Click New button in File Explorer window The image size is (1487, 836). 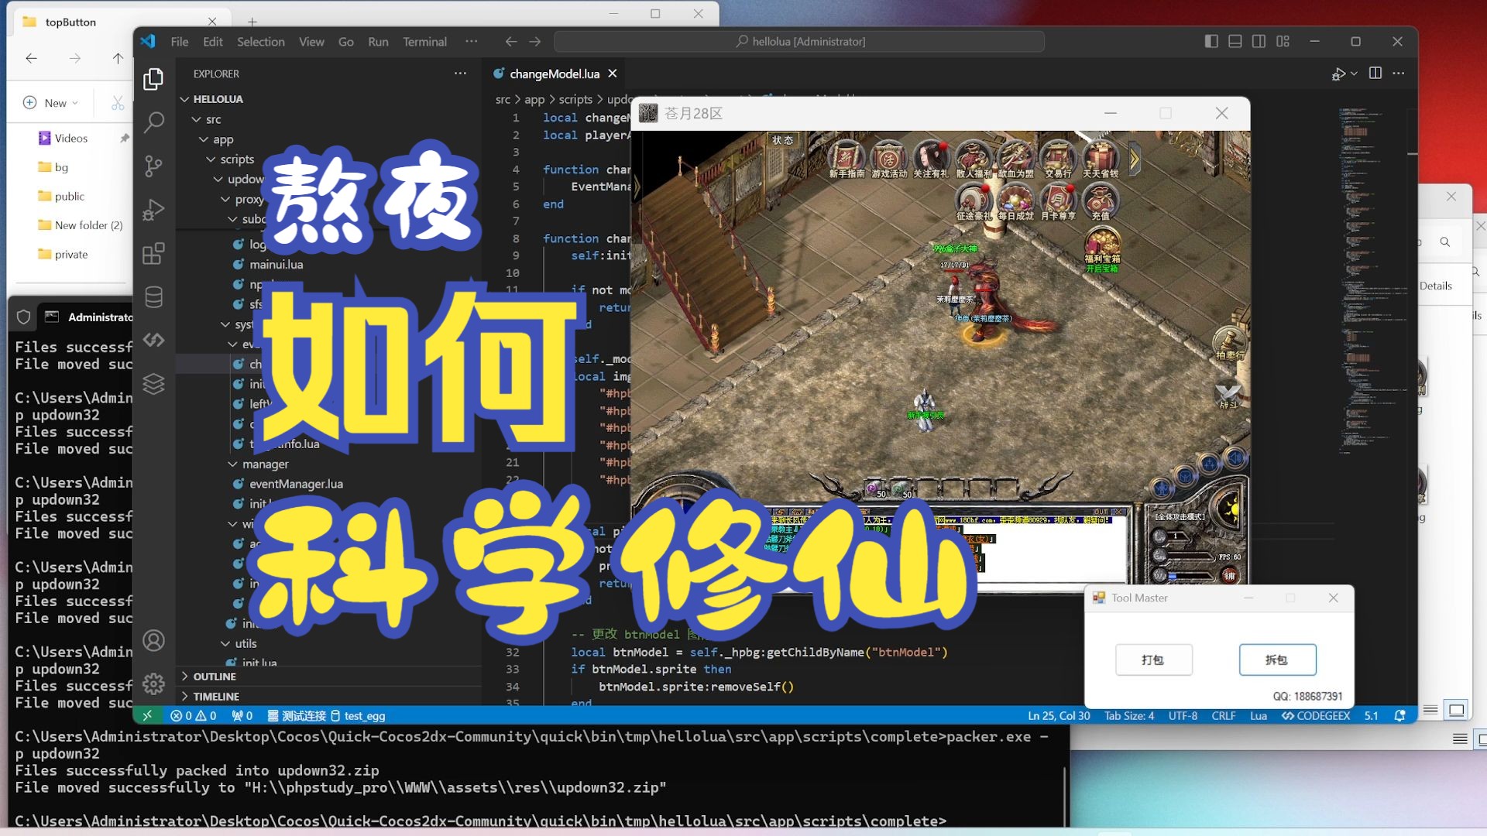tap(51, 103)
